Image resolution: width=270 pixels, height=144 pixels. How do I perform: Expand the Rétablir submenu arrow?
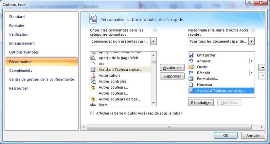(x=252, y=73)
